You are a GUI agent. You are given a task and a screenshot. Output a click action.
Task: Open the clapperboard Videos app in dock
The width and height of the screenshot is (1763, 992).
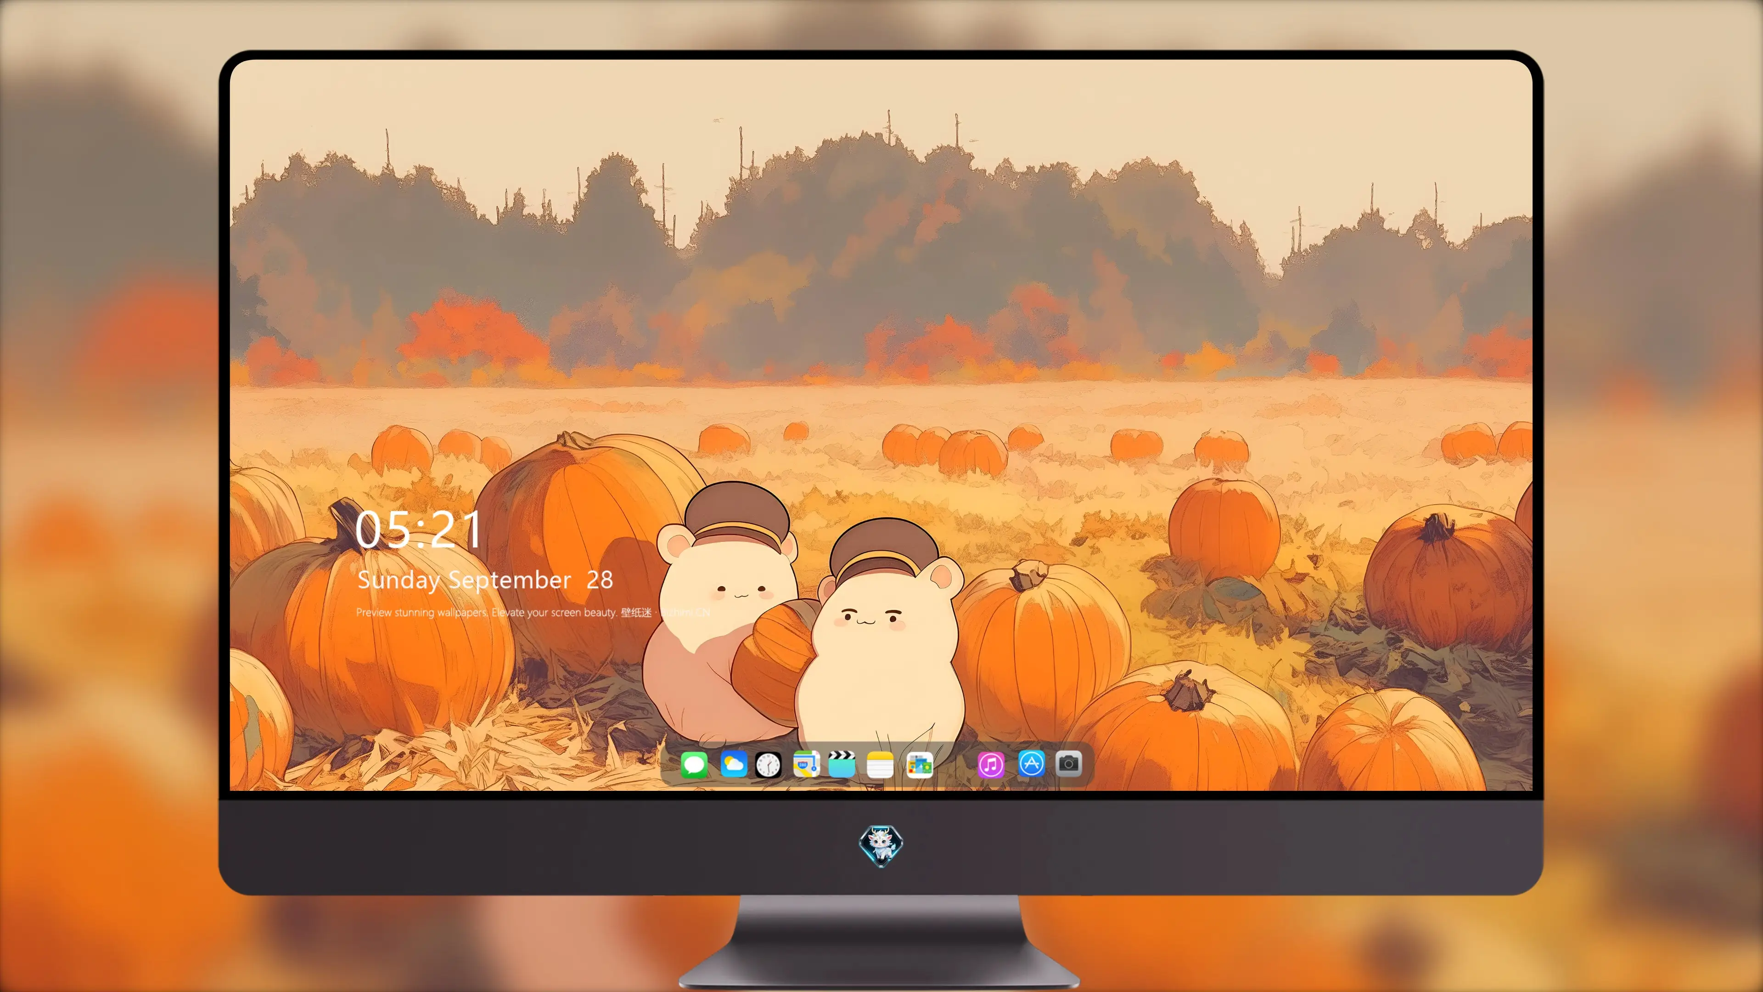pyautogui.click(x=842, y=764)
